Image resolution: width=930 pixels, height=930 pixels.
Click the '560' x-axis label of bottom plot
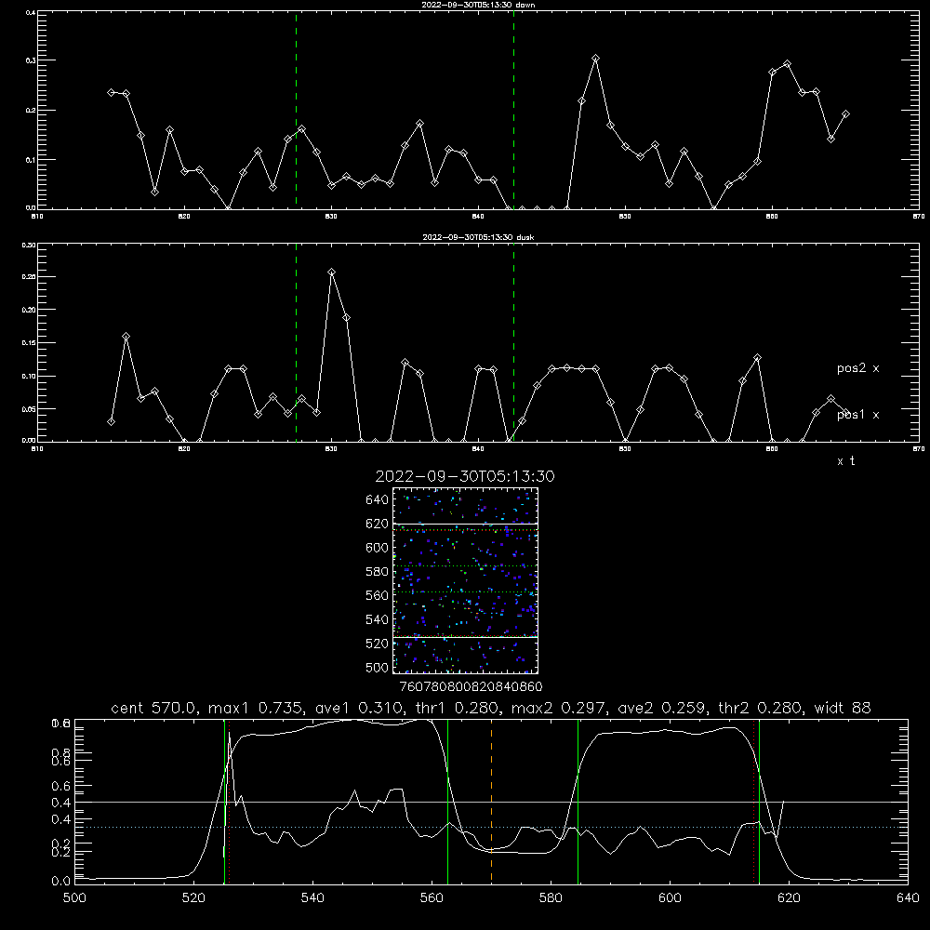[x=432, y=898]
